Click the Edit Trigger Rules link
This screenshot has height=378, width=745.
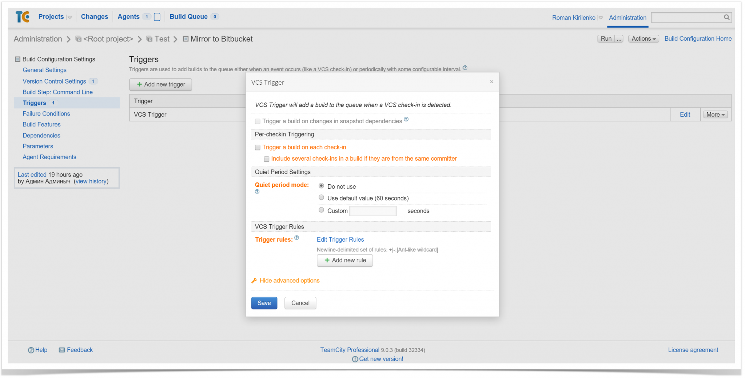(x=340, y=240)
